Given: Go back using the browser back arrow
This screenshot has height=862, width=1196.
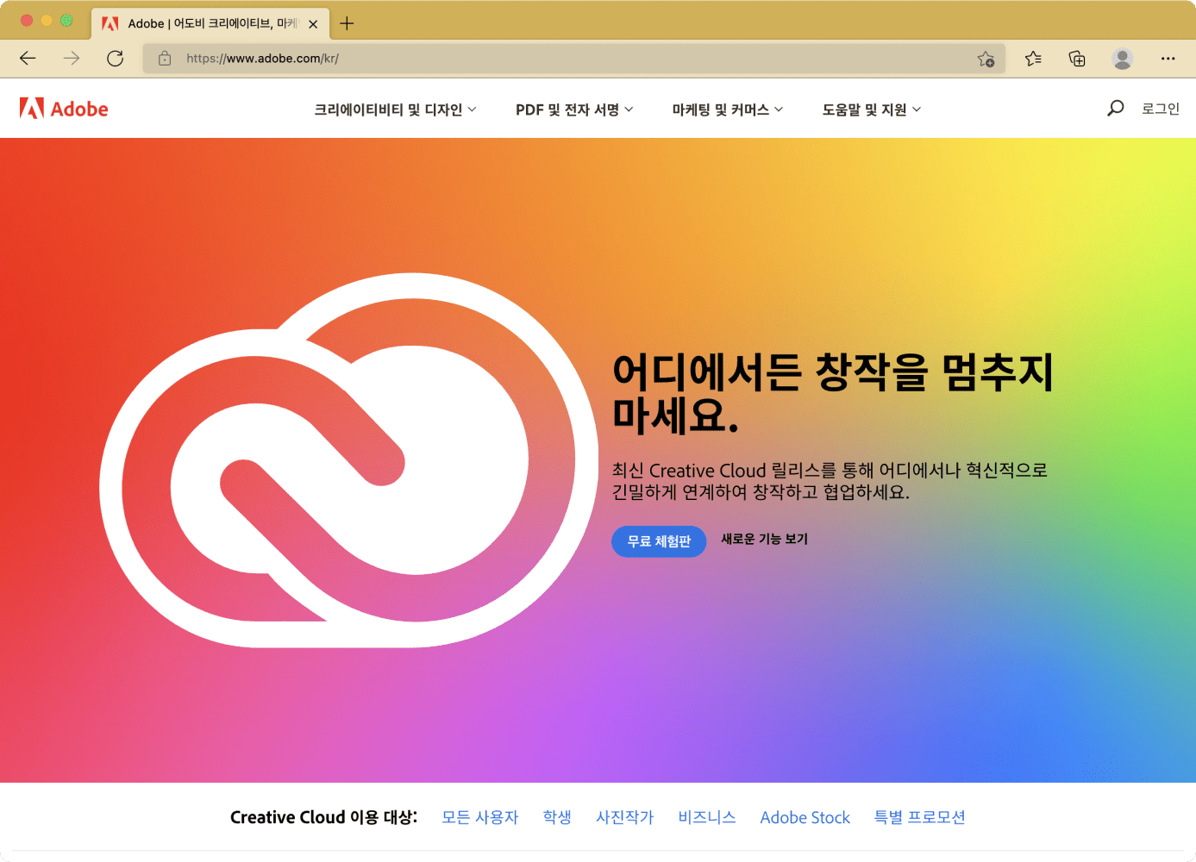Looking at the screenshot, I should click(x=28, y=59).
